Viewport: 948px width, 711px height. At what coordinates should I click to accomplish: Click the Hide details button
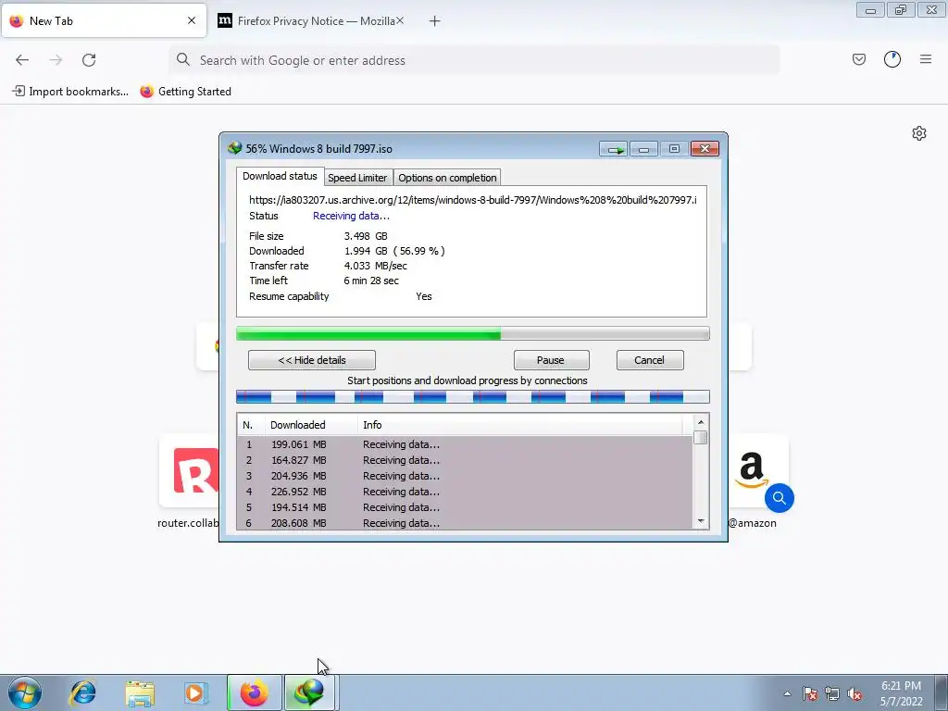(x=311, y=360)
